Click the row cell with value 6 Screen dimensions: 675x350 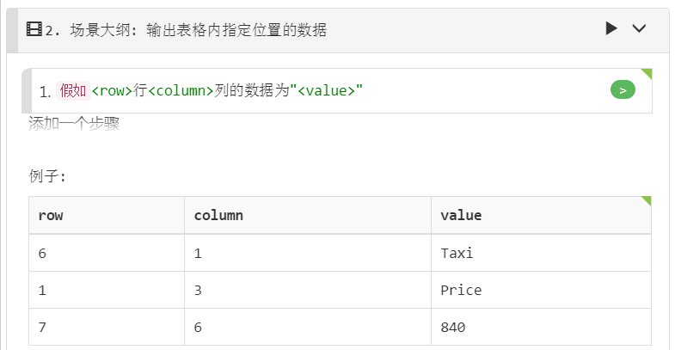point(107,253)
